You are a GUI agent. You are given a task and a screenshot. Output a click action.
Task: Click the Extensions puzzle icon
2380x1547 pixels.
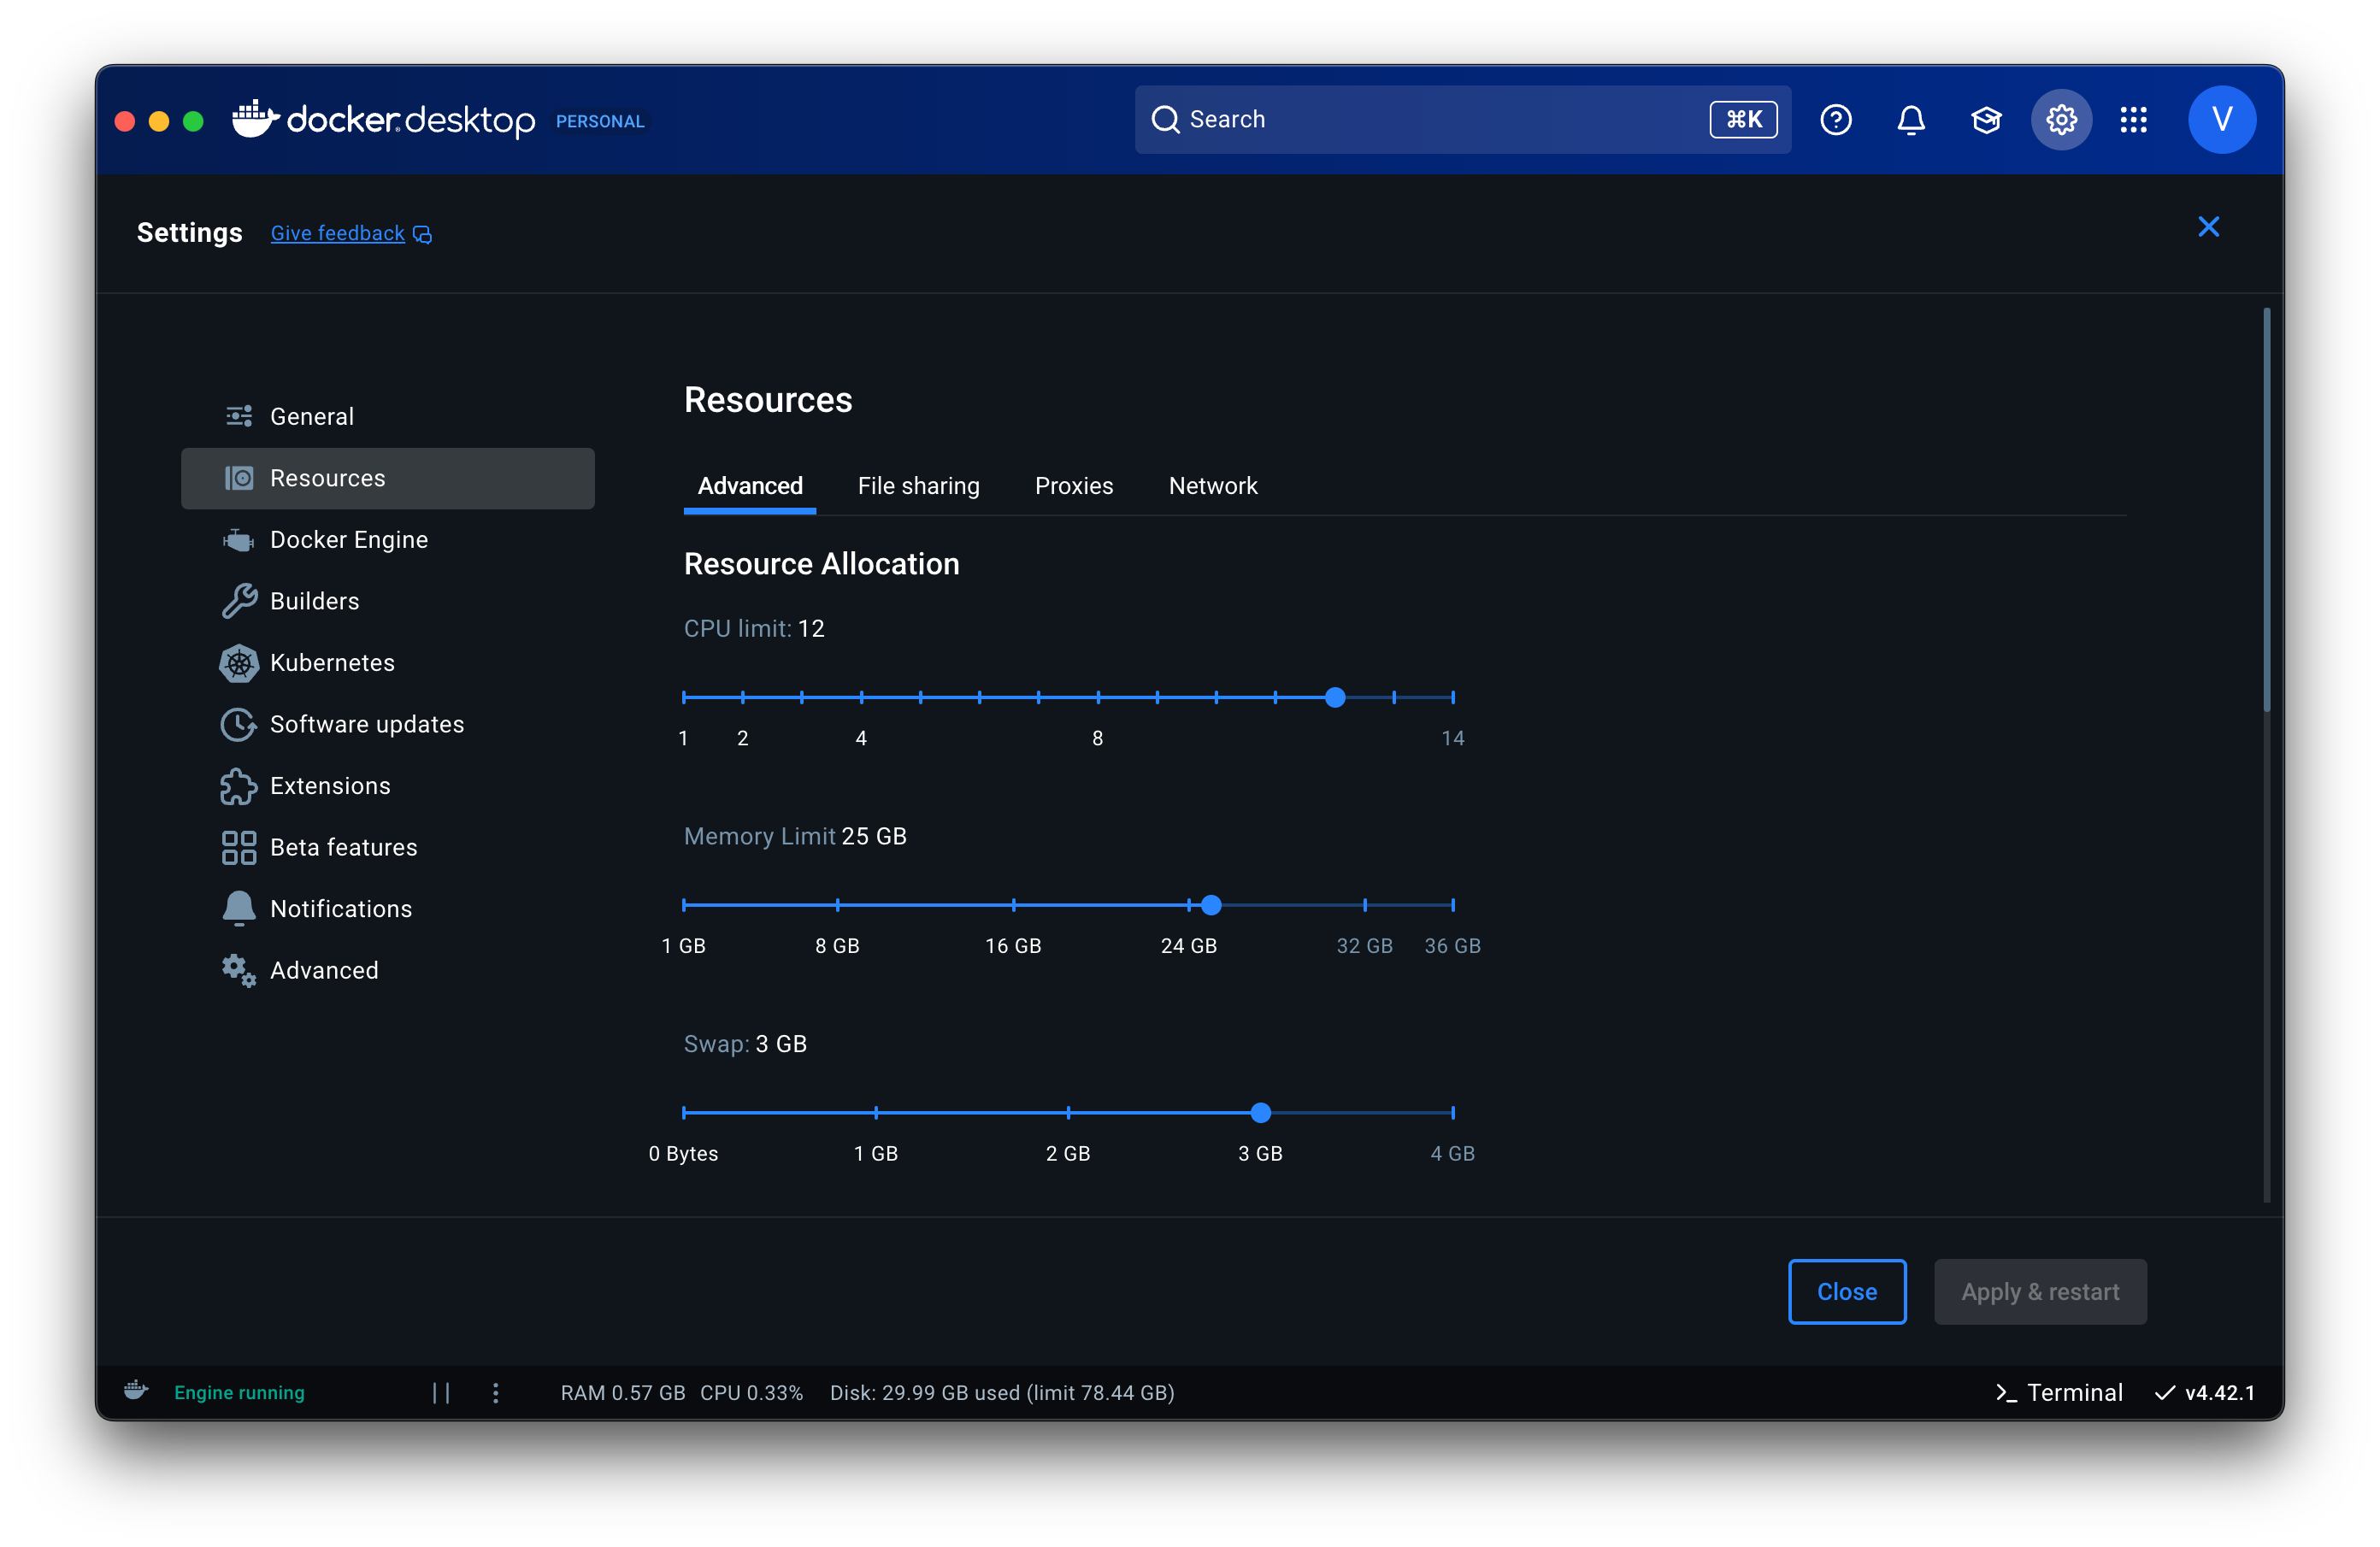click(239, 786)
